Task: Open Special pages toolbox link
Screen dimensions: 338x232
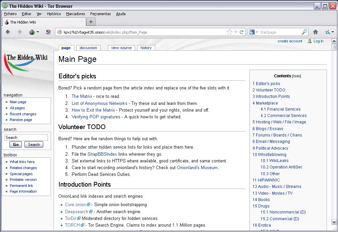Action: (21, 174)
